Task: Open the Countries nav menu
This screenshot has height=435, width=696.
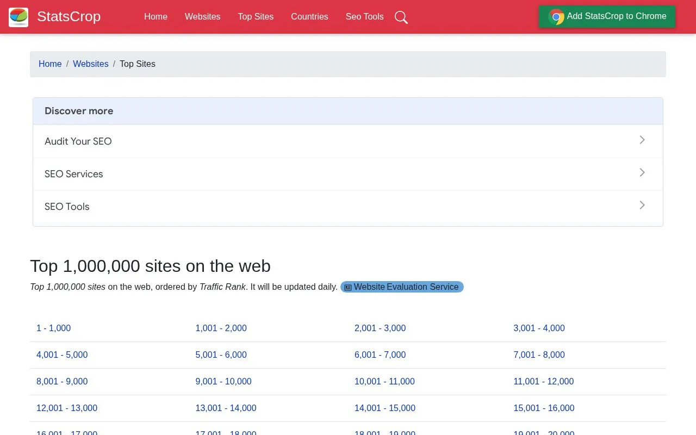Action: coord(309,17)
